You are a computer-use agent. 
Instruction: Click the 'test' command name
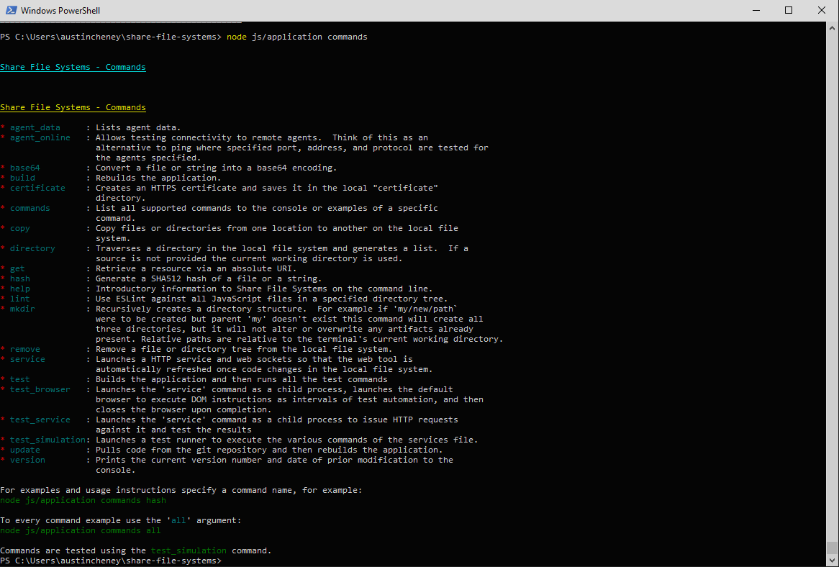[20, 379]
